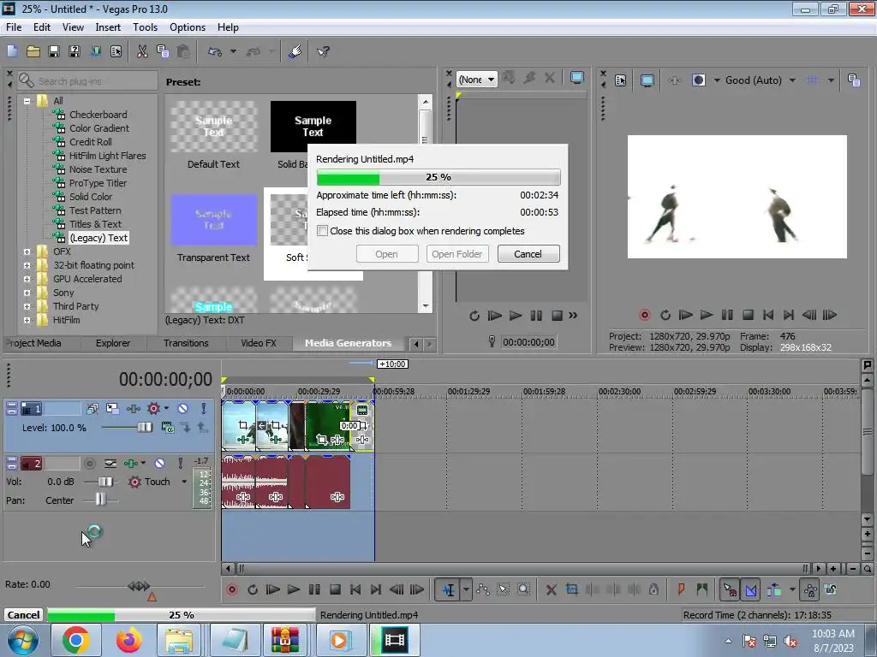877x657 pixels.
Task: Click Stop in the timeline transport bar
Action: (335, 589)
